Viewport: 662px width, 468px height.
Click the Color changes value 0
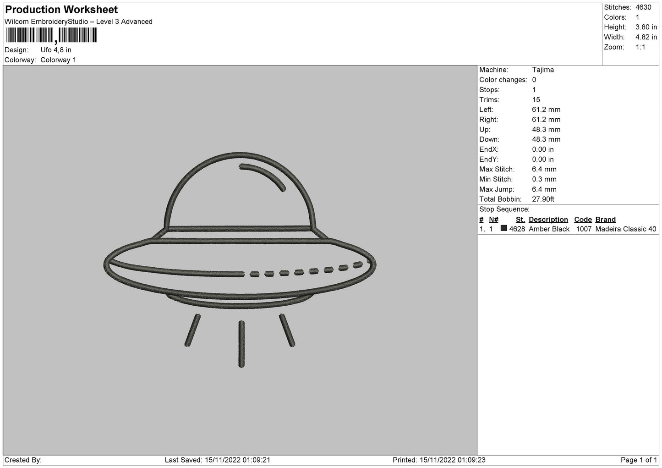pos(534,80)
